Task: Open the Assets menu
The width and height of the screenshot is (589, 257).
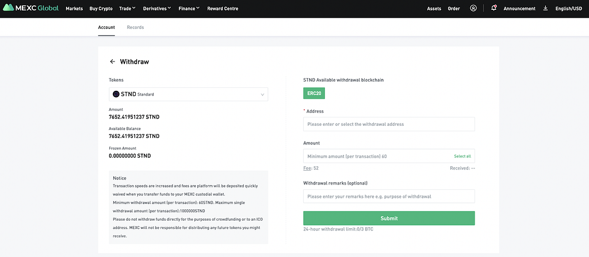Action: coord(434,9)
